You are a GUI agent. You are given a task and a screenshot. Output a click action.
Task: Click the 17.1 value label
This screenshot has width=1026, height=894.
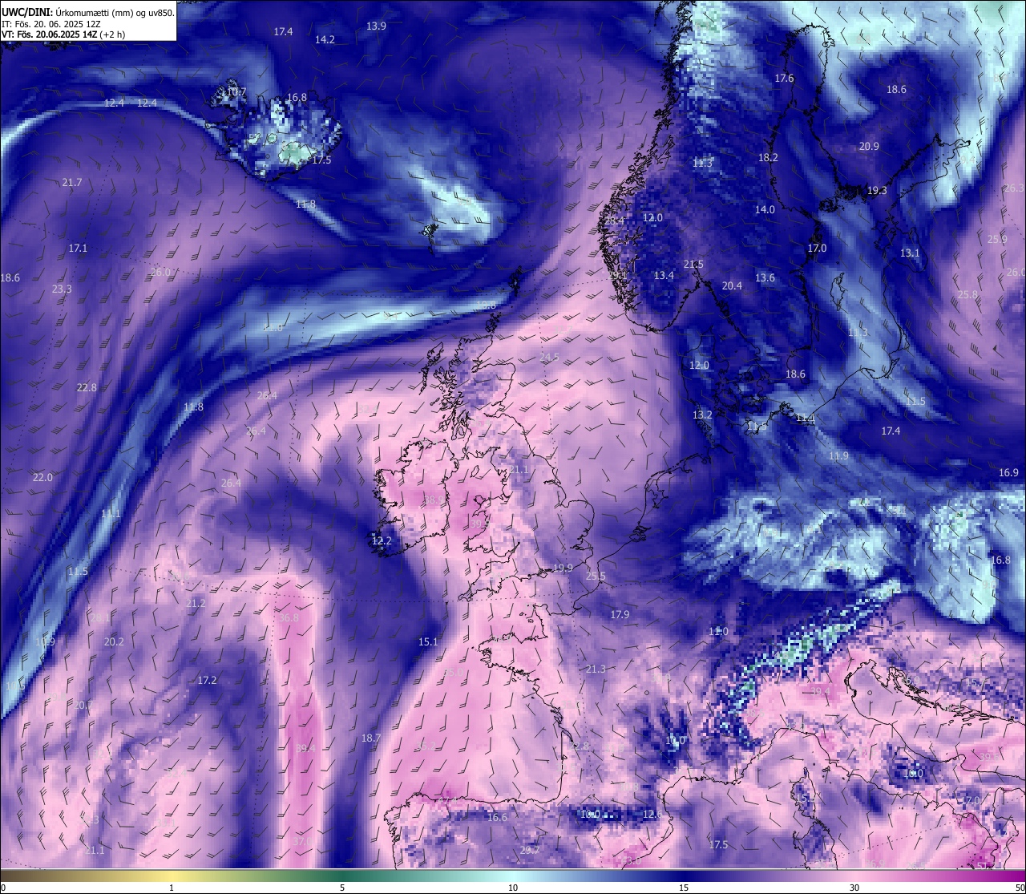(x=78, y=249)
